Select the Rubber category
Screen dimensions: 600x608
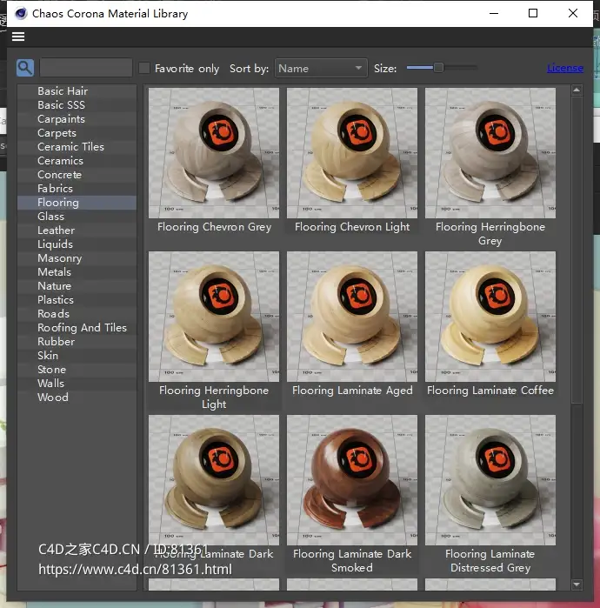coord(77,342)
